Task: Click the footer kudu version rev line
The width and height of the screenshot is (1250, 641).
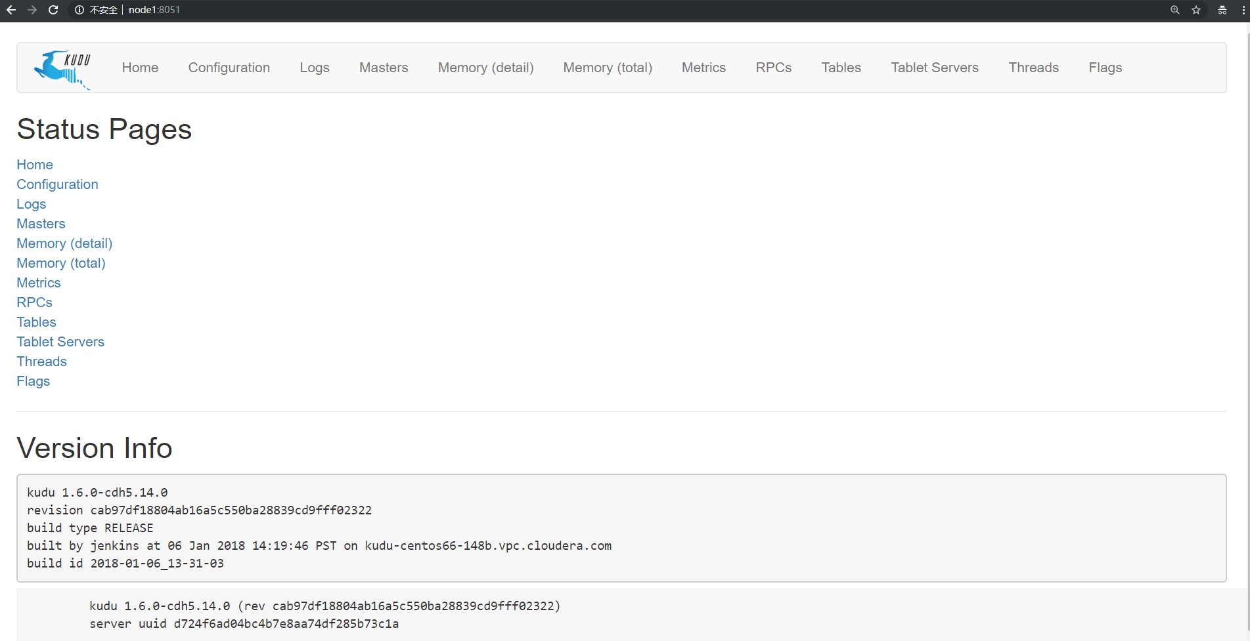Action: (325, 606)
